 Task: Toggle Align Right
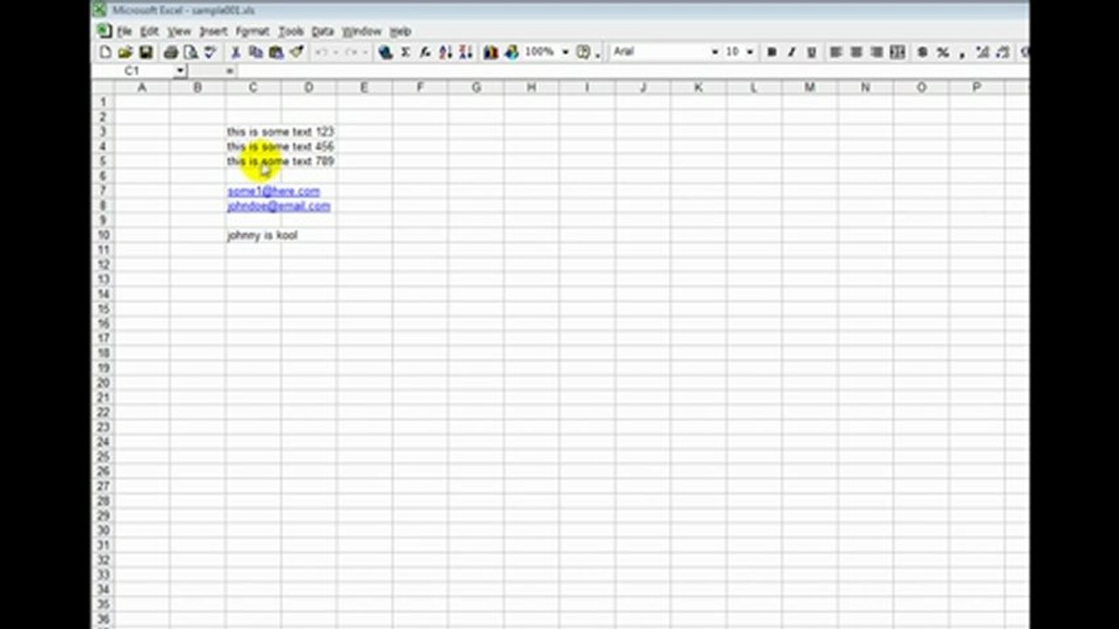pyautogui.click(x=877, y=52)
